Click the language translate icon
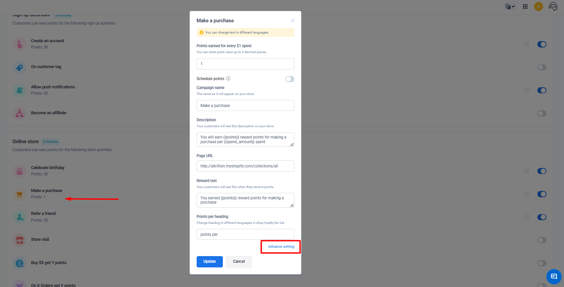 (510, 6)
